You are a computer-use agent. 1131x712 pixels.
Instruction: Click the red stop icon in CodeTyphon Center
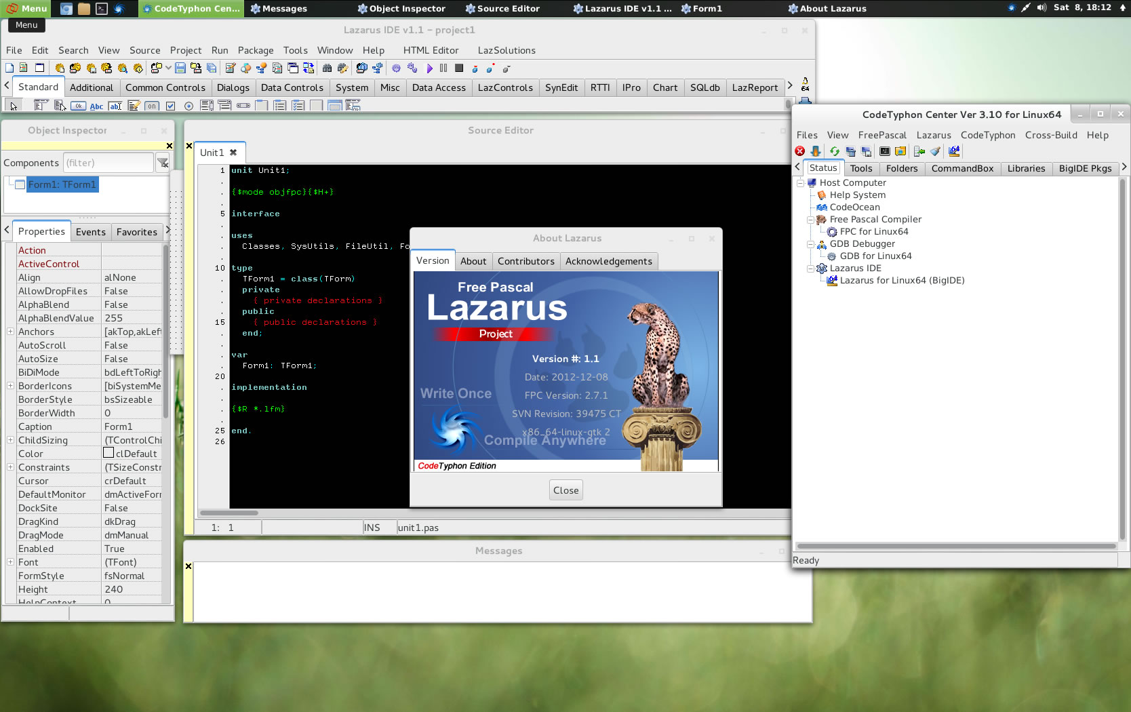800,151
